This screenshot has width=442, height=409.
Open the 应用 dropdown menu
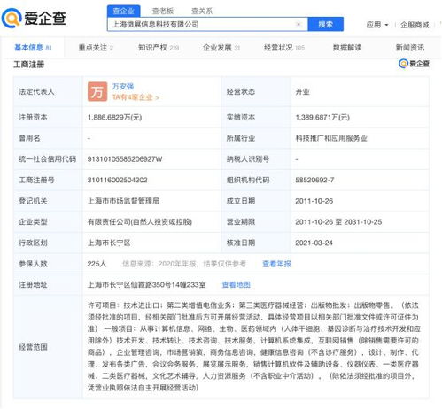(377, 25)
